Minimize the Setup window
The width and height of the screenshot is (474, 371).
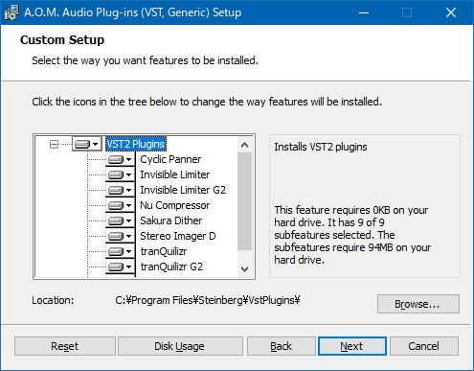pos(364,12)
